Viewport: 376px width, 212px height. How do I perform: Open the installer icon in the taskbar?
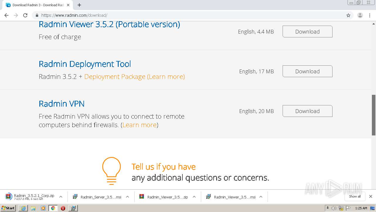tap(73, 208)
